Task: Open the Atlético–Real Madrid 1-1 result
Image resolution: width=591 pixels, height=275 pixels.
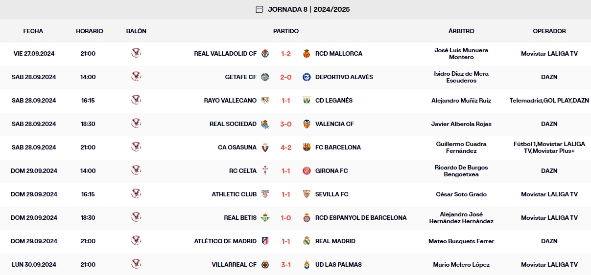Action: (x=286, y=241)
